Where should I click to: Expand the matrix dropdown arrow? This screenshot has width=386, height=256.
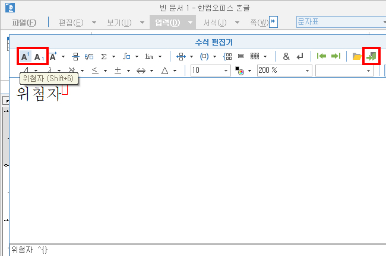(265, 57)
